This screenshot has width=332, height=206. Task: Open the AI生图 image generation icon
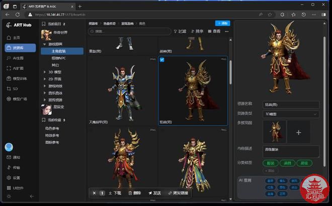pos(9,58)
